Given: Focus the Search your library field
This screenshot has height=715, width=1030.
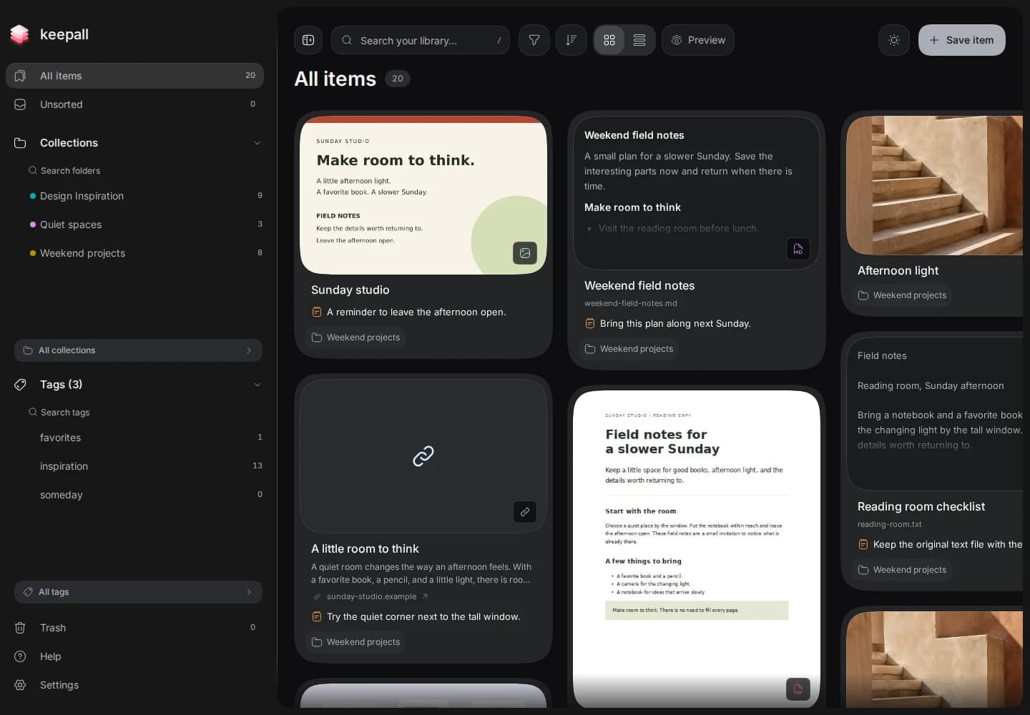Looking at the screenshot, I should coord(421,40).
